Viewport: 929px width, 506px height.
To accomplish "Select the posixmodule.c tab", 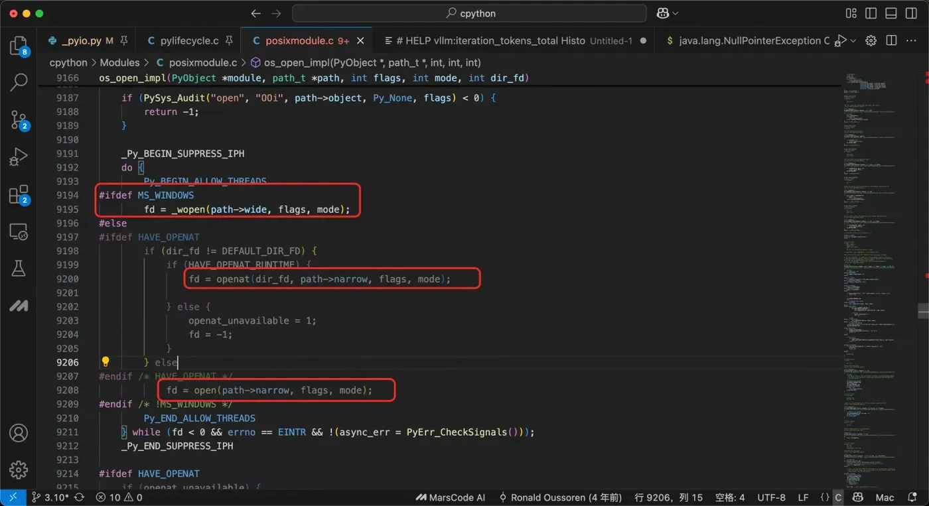I will click(307, 40).
